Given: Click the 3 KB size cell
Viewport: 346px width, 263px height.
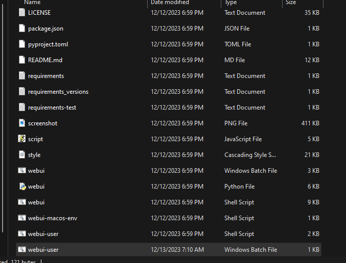Looking at the screenshot, I should 314,171.
